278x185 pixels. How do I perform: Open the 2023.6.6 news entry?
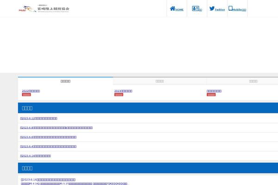tap(48, 137)
